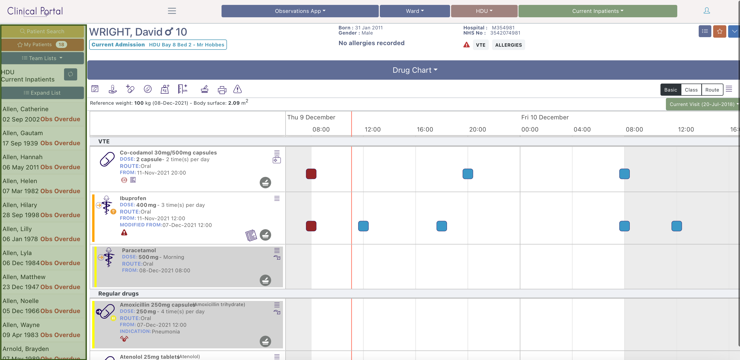Switch drug chart to Class view

691,90
